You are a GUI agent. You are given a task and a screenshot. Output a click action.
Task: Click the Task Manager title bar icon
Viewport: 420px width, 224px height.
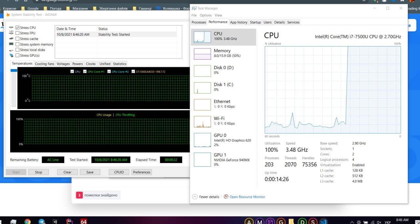pos(195,8)
